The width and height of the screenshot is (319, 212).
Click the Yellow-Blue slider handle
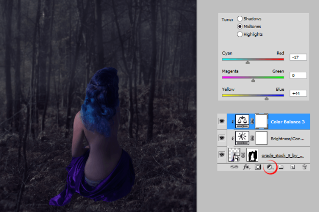tap(266, 98)
